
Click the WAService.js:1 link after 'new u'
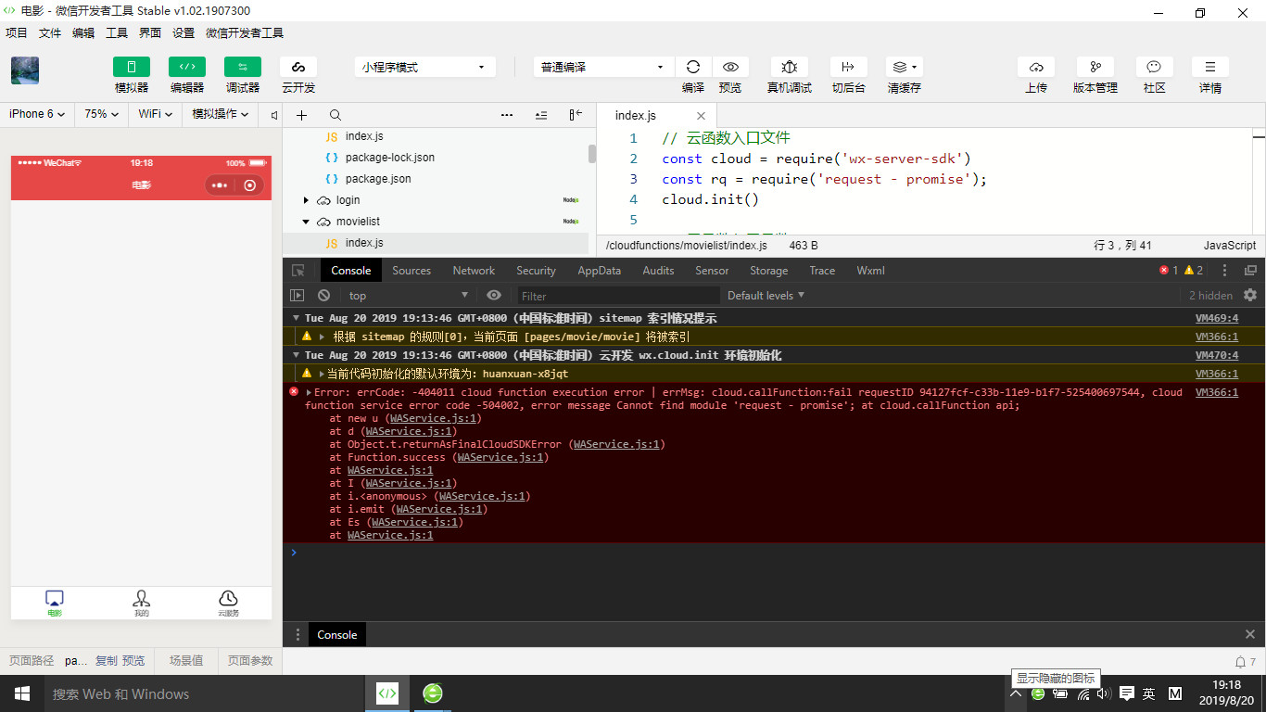tap(435, 418)
